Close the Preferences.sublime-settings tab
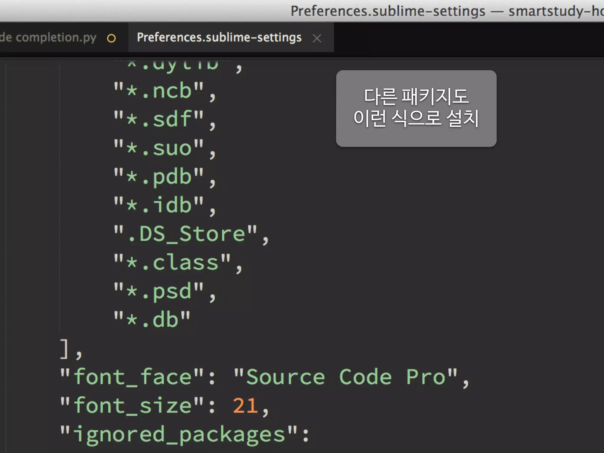Viewport: 604px width, 453px height. pos(317,38)
